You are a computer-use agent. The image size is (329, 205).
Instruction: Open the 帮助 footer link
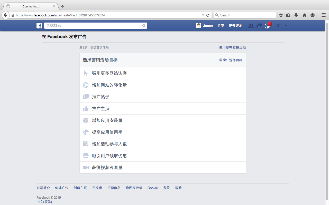178,188
